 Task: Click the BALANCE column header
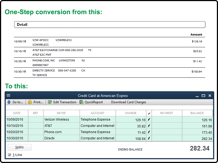[197, 113]
